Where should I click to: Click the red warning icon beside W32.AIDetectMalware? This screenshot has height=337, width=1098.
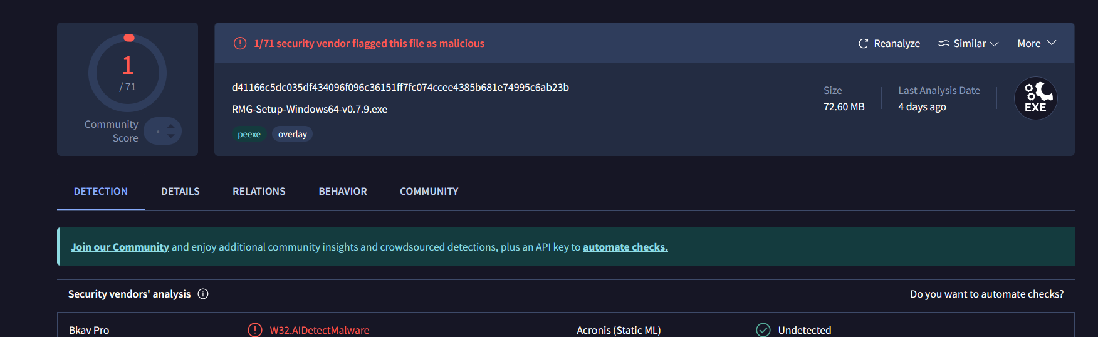(x=255, y=329)
